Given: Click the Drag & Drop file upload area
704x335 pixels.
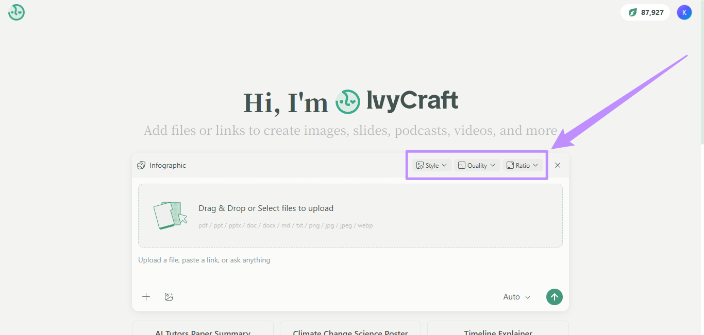Looking at the screenshot, I should coord(350,216).
